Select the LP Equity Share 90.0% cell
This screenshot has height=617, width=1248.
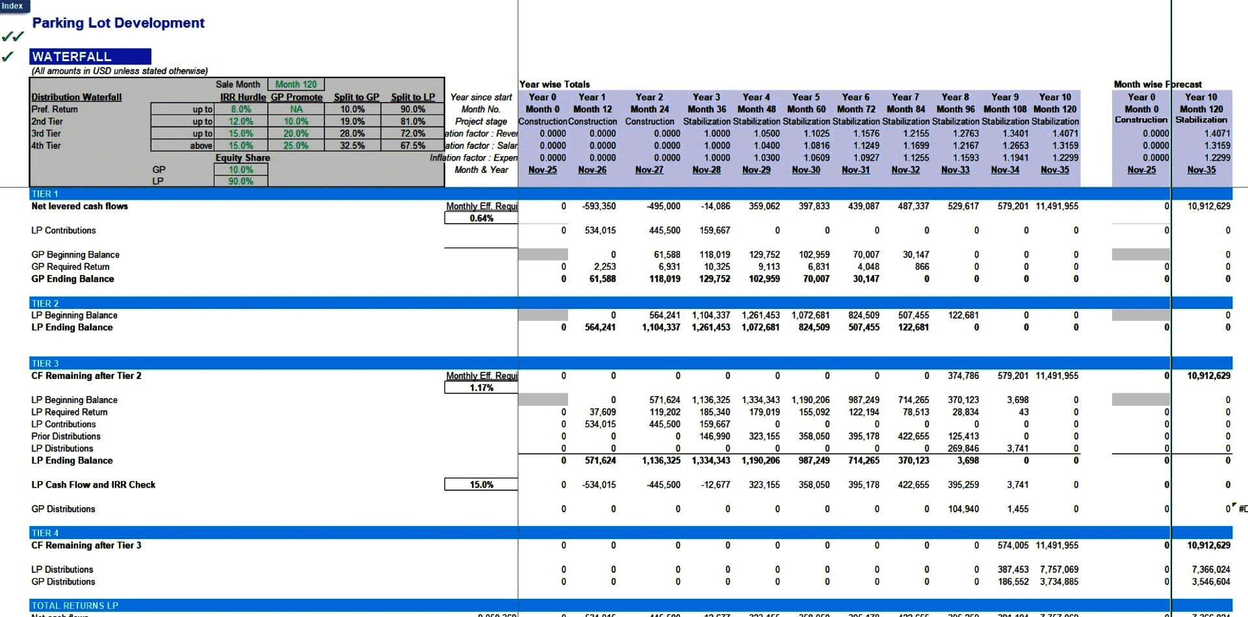point(240,181)
